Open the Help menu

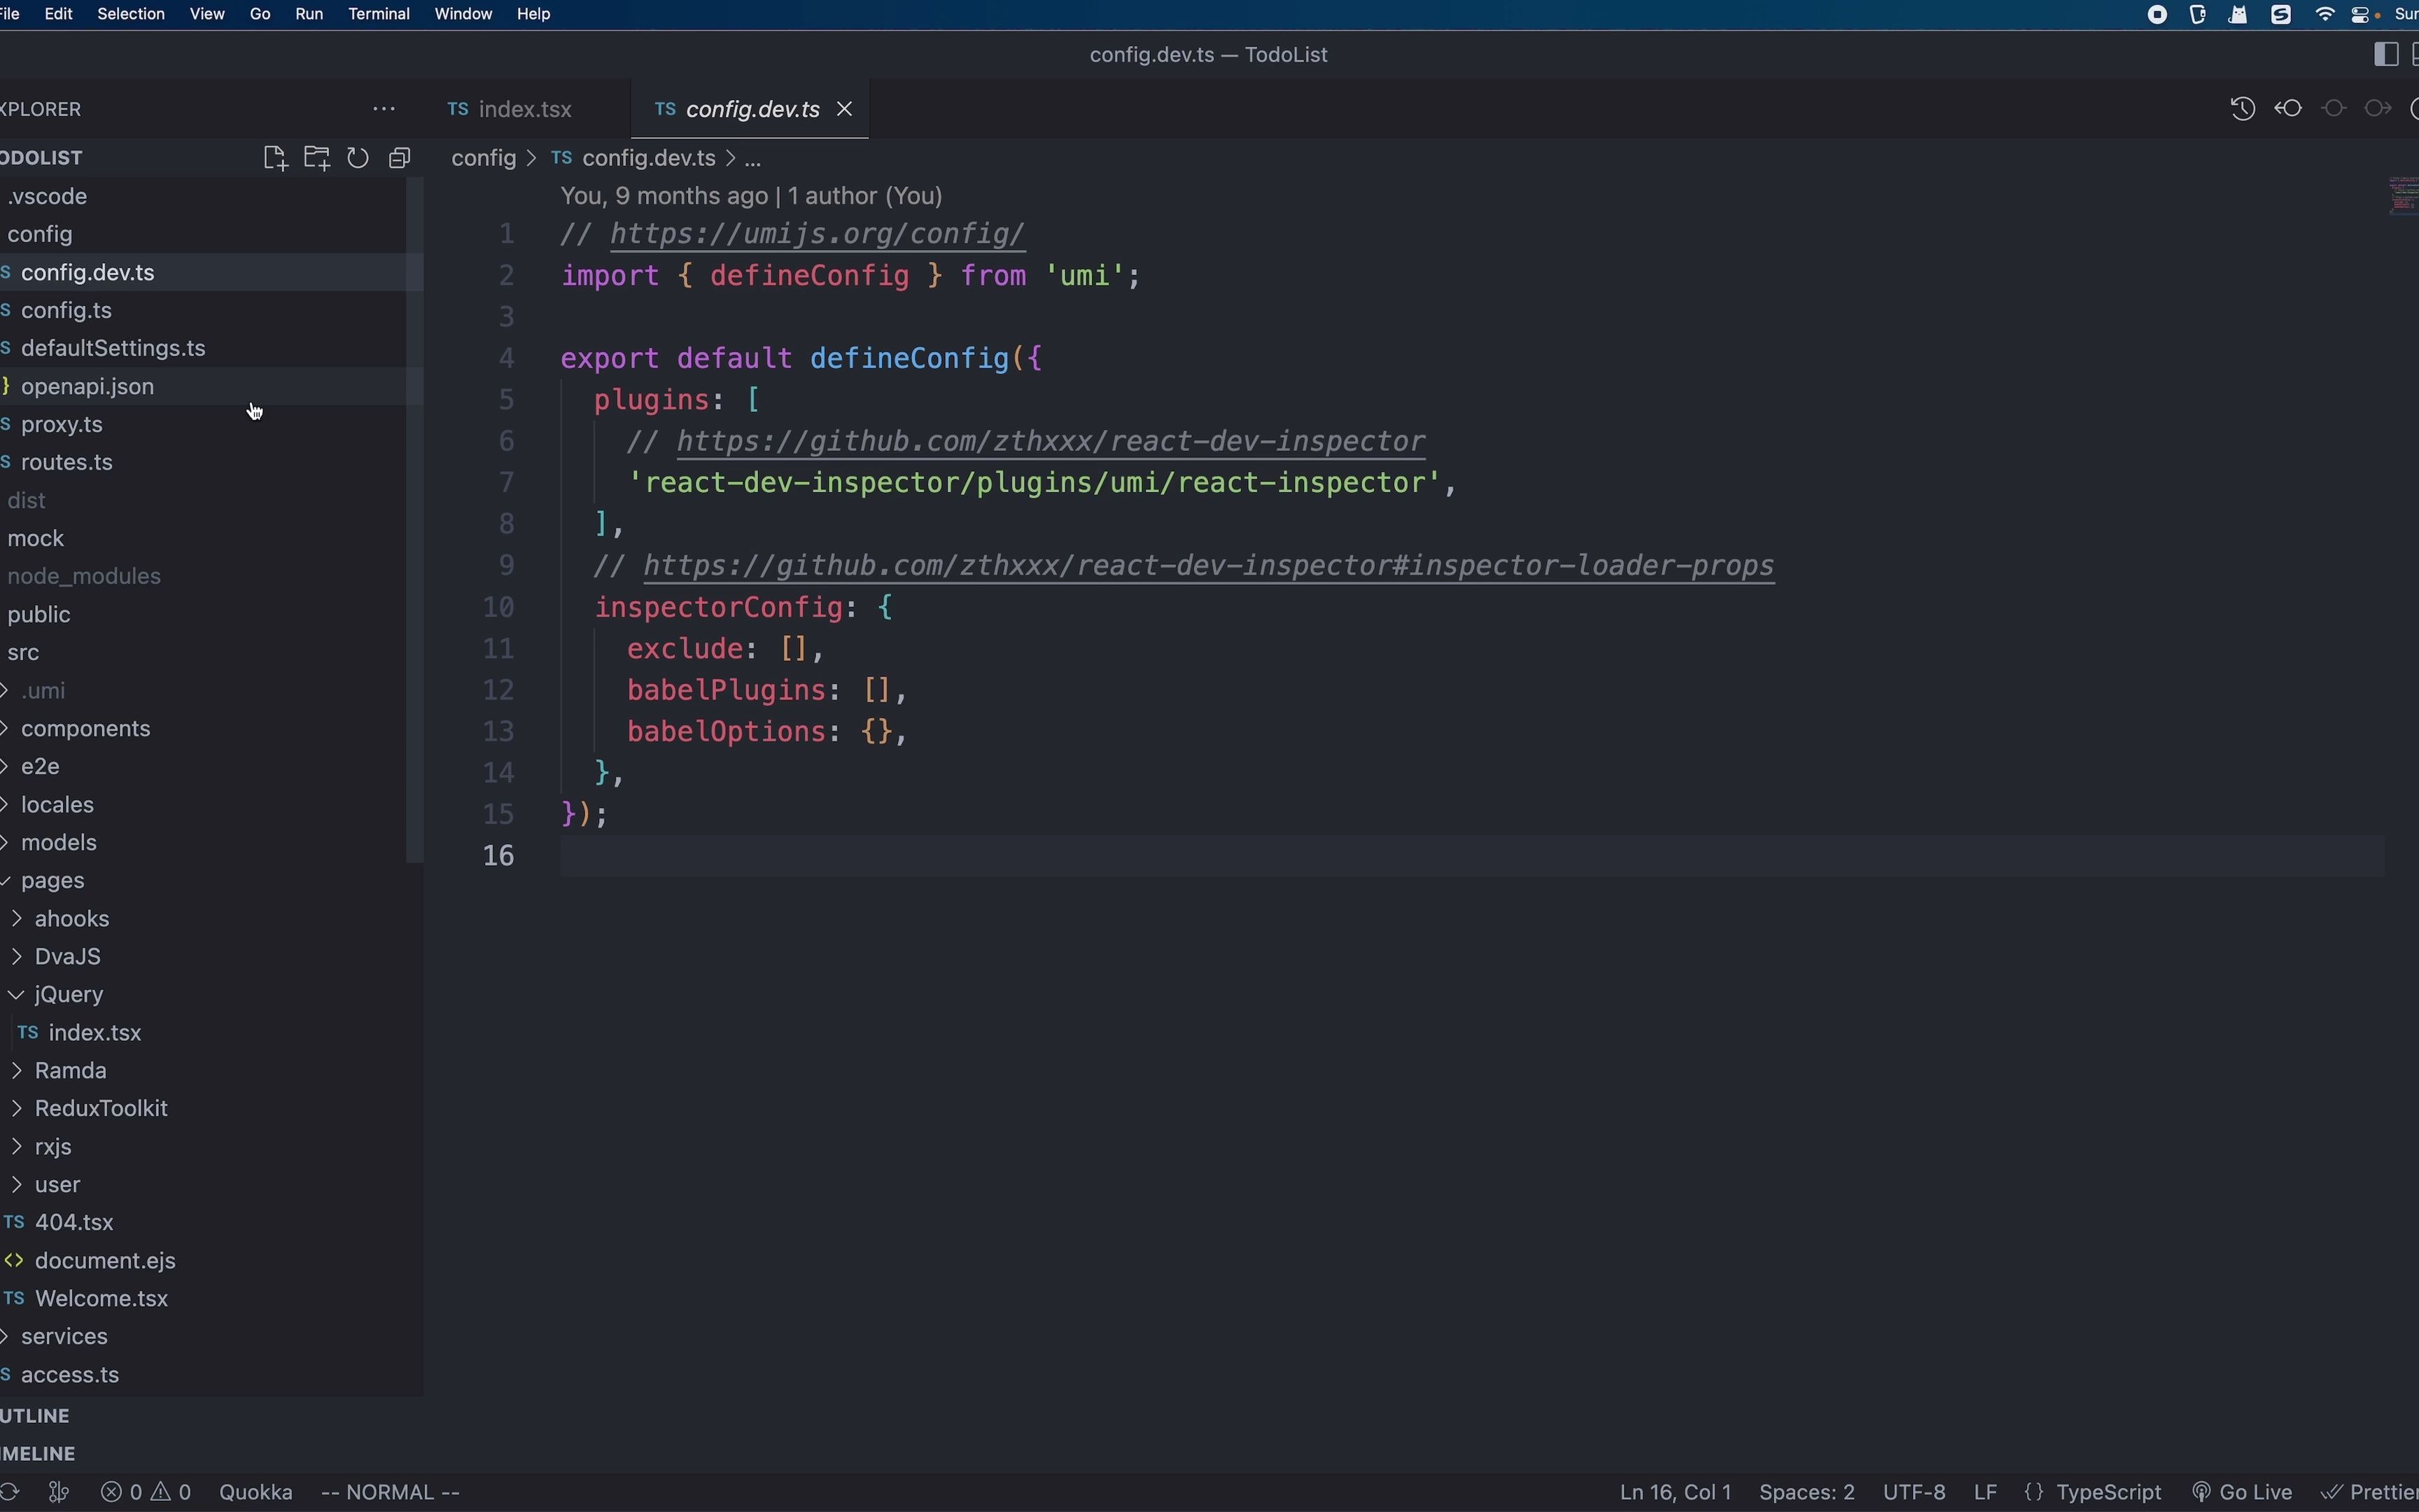click(x=534, y=14)
